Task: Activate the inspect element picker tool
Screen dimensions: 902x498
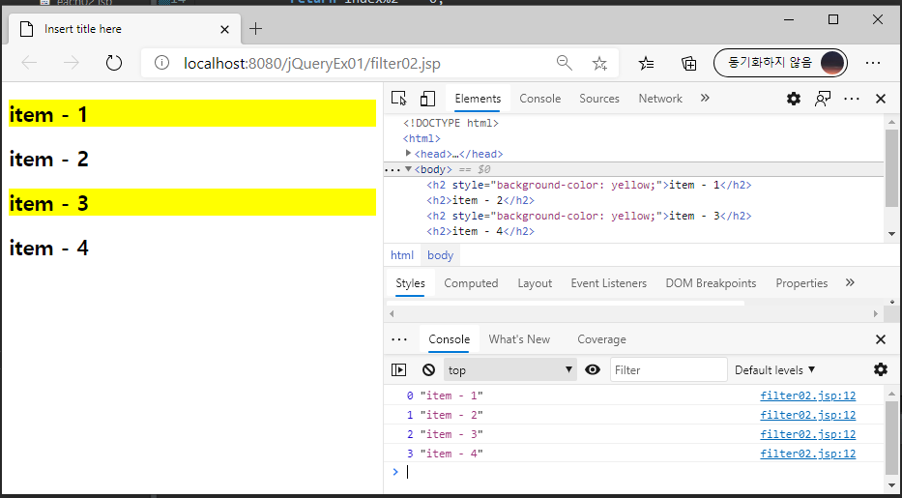Action: [399, 99]
